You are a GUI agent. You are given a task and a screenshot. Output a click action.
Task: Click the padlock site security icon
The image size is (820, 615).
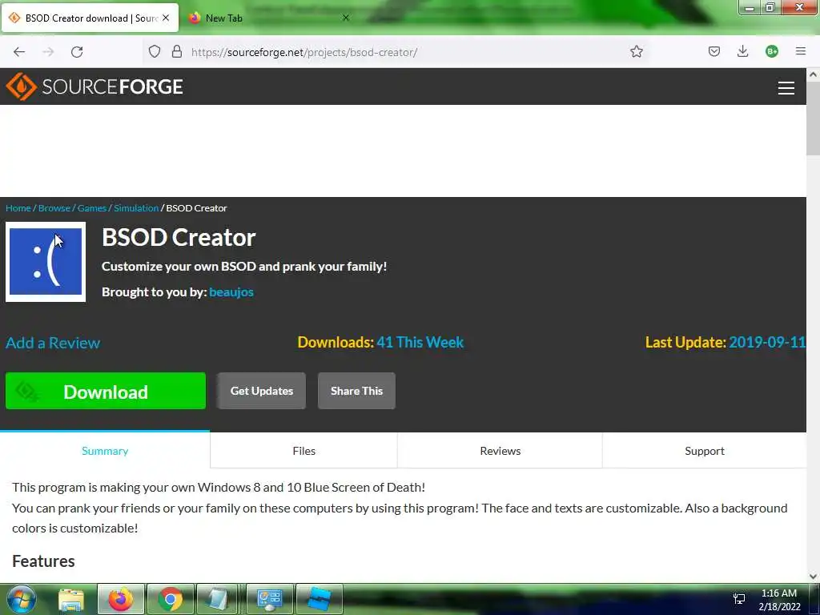tap(177, 52)
